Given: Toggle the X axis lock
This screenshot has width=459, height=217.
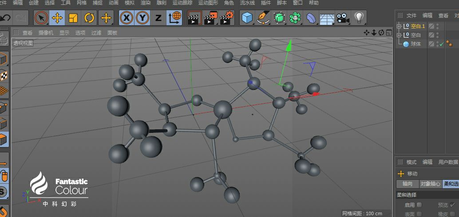Looking at the screenshot, I should tap(127, 18).
